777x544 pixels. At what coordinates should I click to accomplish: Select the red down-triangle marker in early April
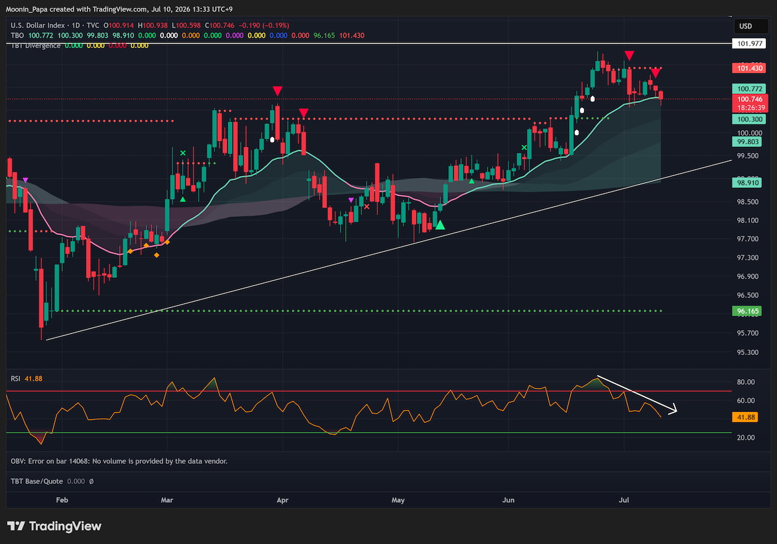pos(302,114)
